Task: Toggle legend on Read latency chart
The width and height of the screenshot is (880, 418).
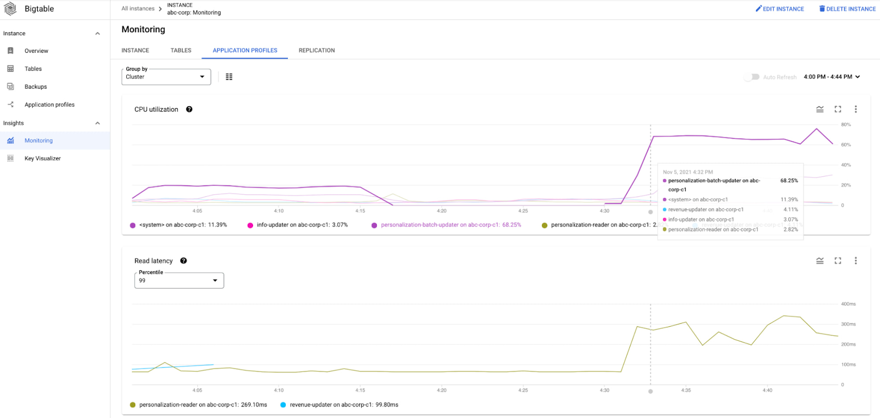Action: [820, 261]
